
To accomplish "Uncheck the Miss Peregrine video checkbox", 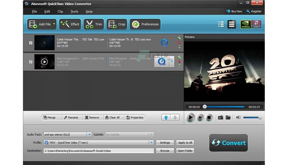I will pos(31,62).
